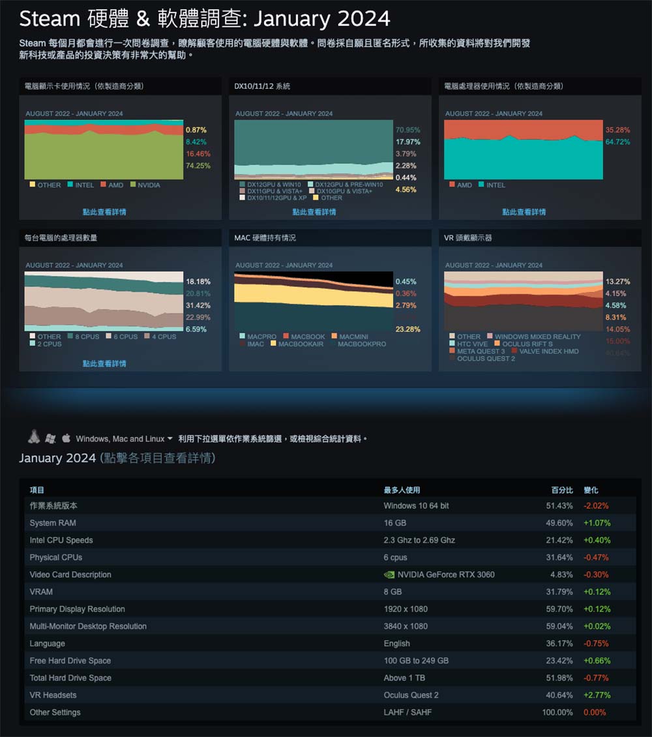
Task: Open 點此查看詳情 under the CPU count chart
Action: (x=104, y=364)
